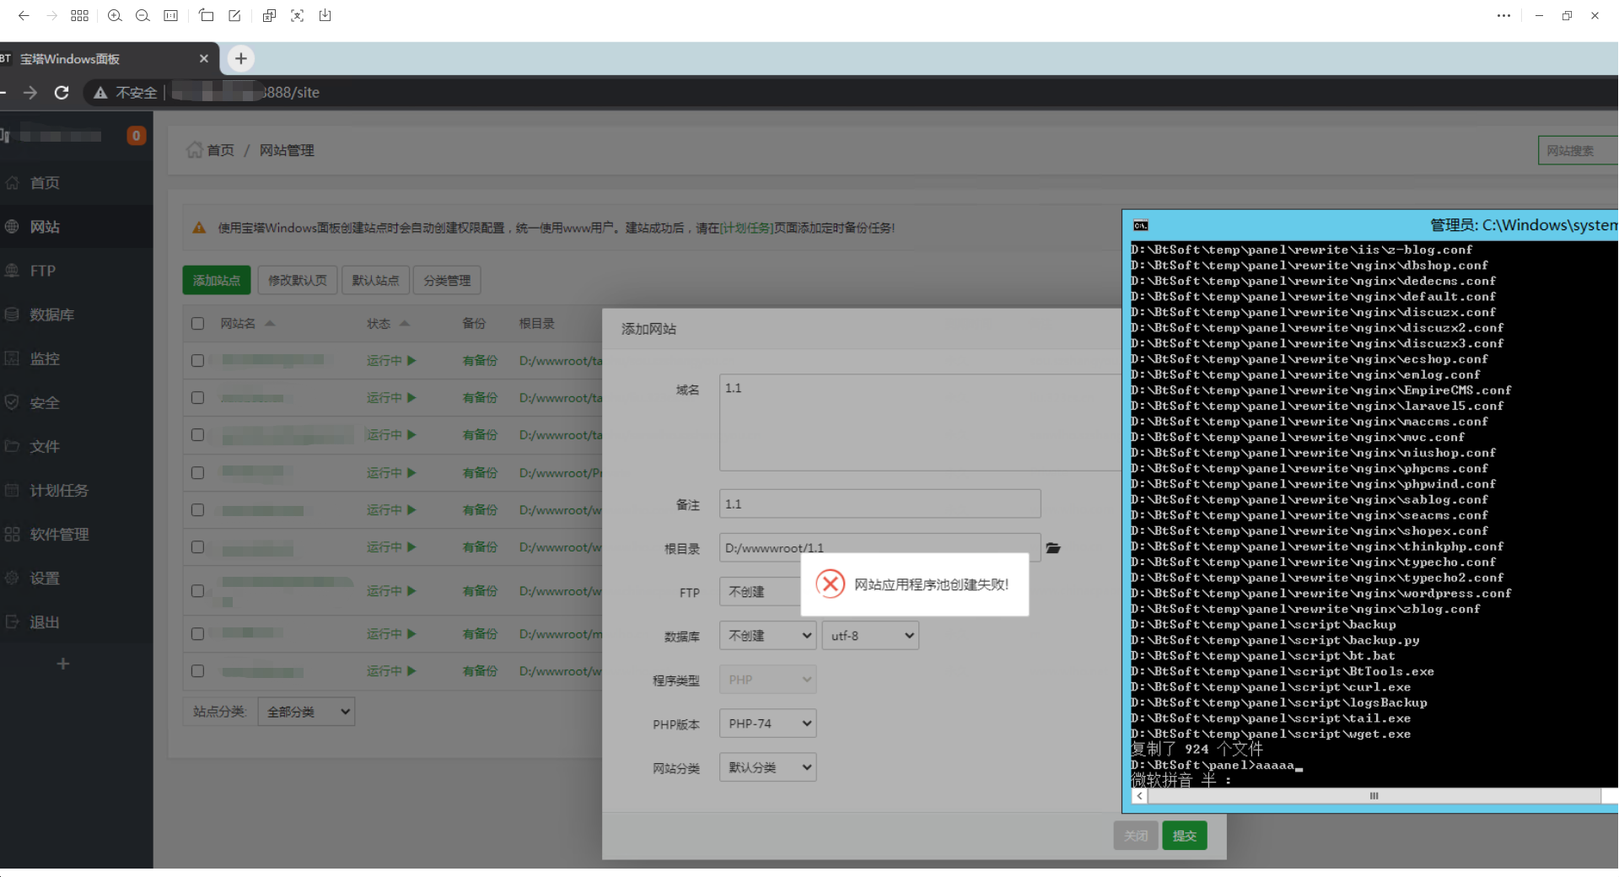Reload the page with the refresh icon

[x=62, y=92]
